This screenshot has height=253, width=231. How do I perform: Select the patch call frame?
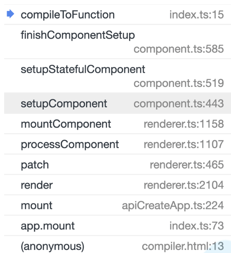point(35,165)
